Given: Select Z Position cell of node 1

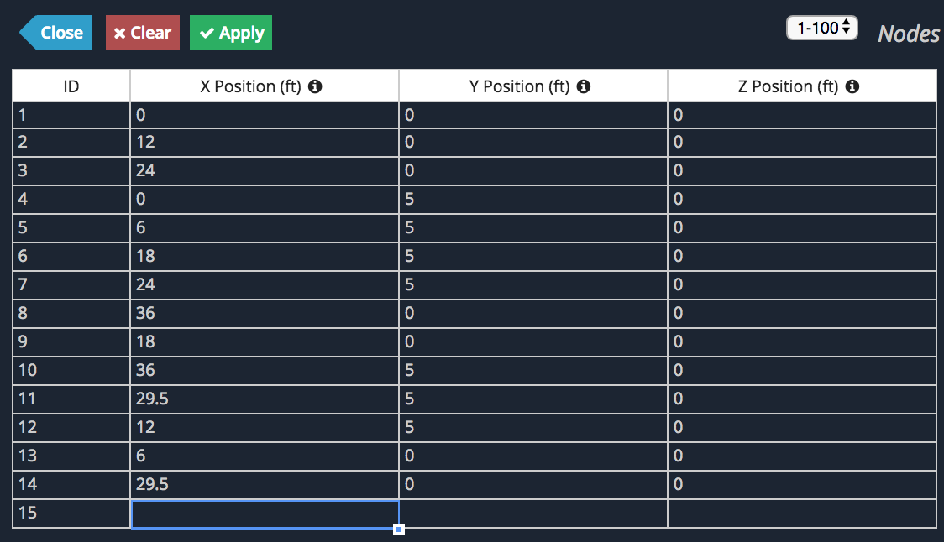Looking at the screenshot, I should tap(802, 115).
